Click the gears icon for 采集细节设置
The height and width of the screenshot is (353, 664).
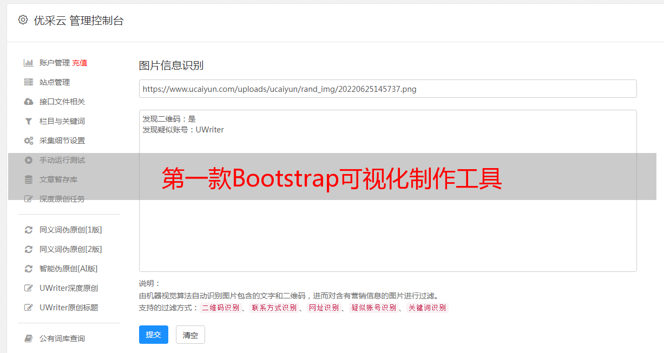click(29, 141)
